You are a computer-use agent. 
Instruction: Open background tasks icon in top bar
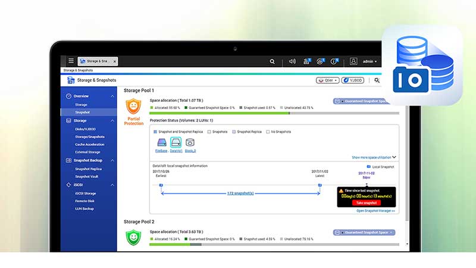(307, 61)
